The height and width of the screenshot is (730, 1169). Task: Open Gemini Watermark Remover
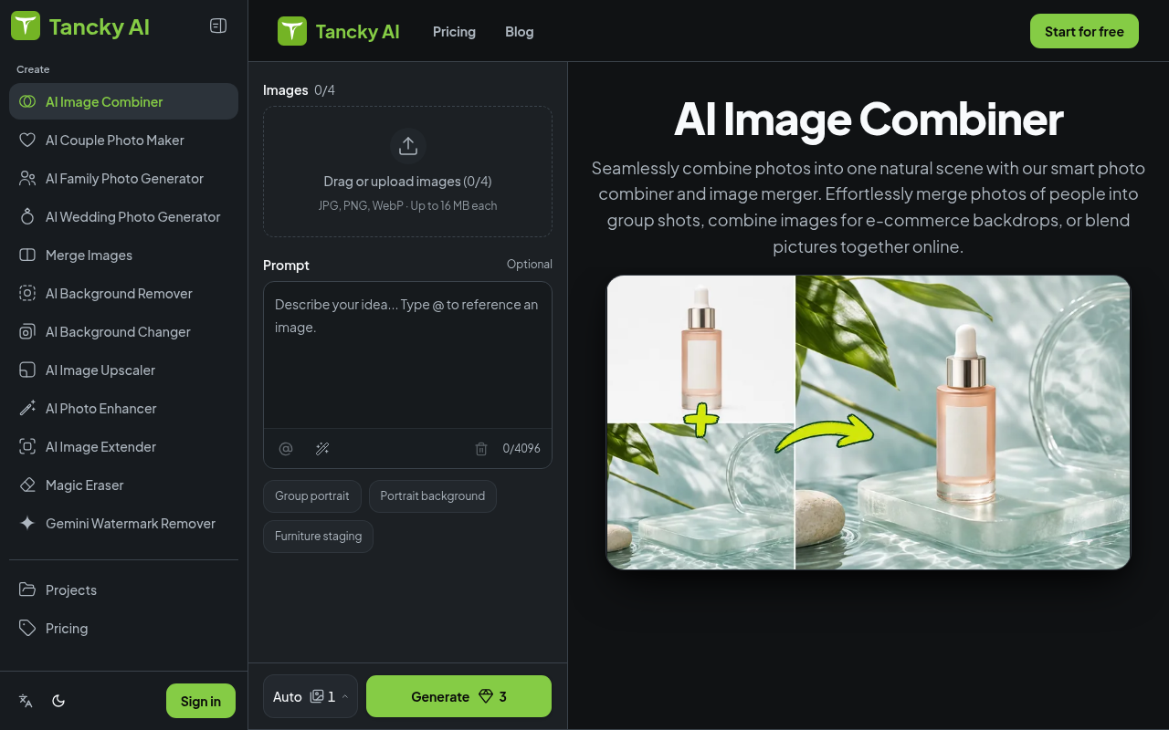(123, 523)
